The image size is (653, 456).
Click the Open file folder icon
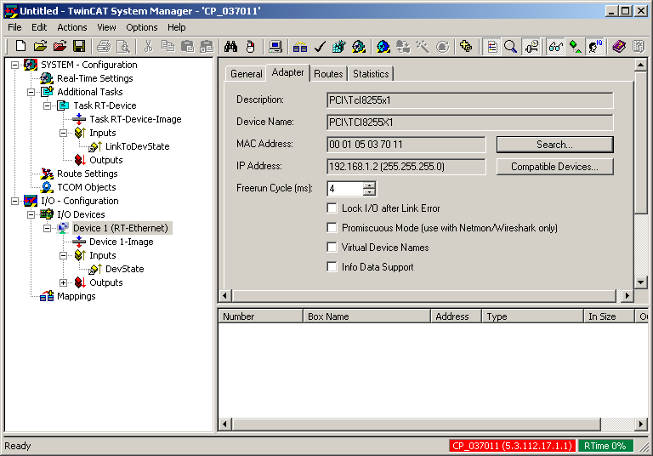[40, 46]
